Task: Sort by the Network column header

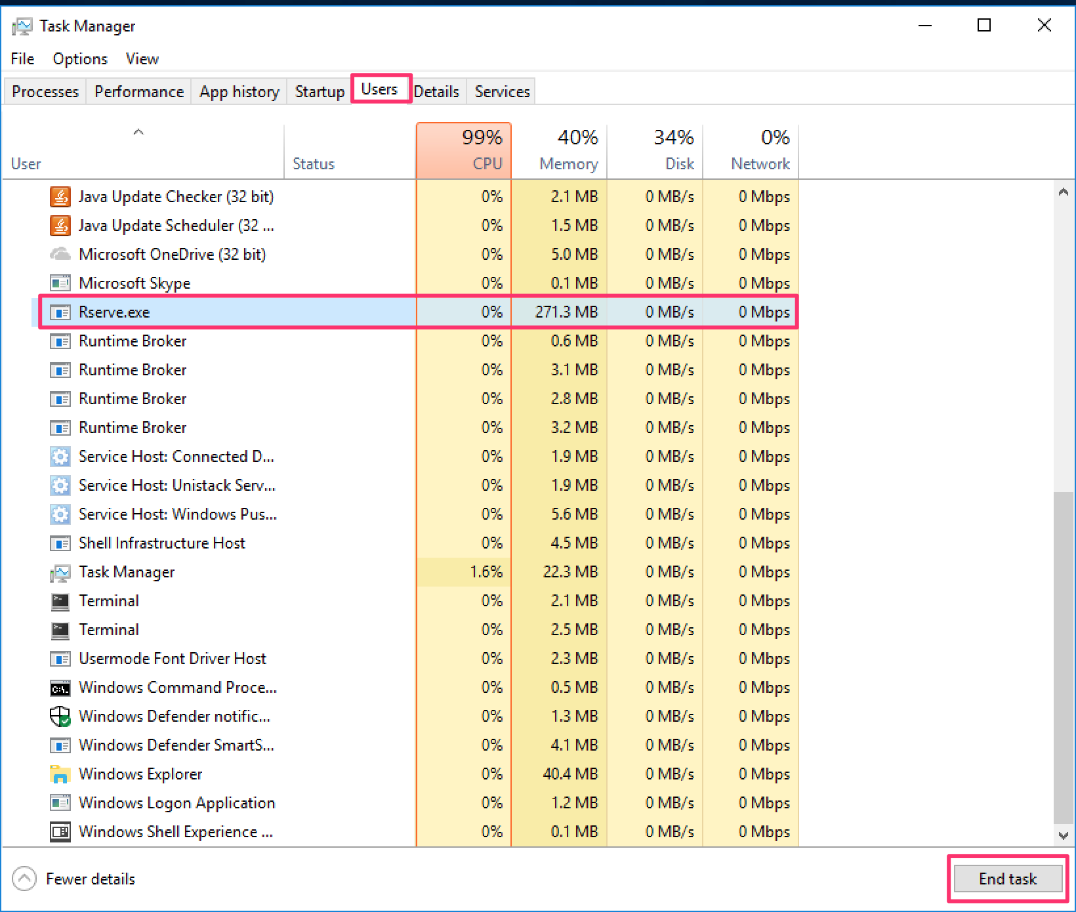Action: pos(751,152)
